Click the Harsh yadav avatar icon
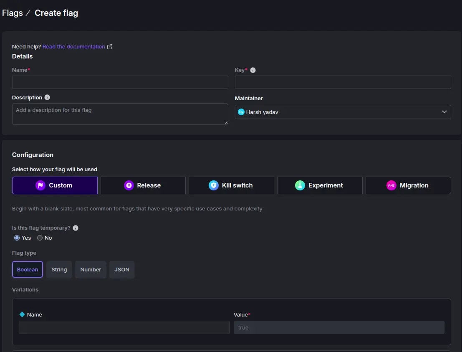This screenshot has width=462, height=352. coord(241,112)
